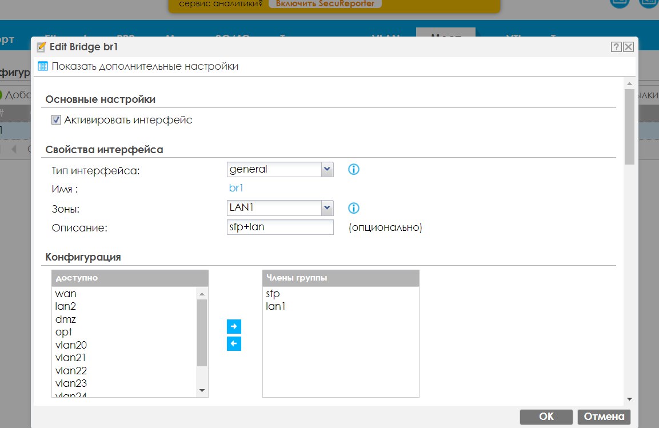Select vlan21 in available list

71,358
